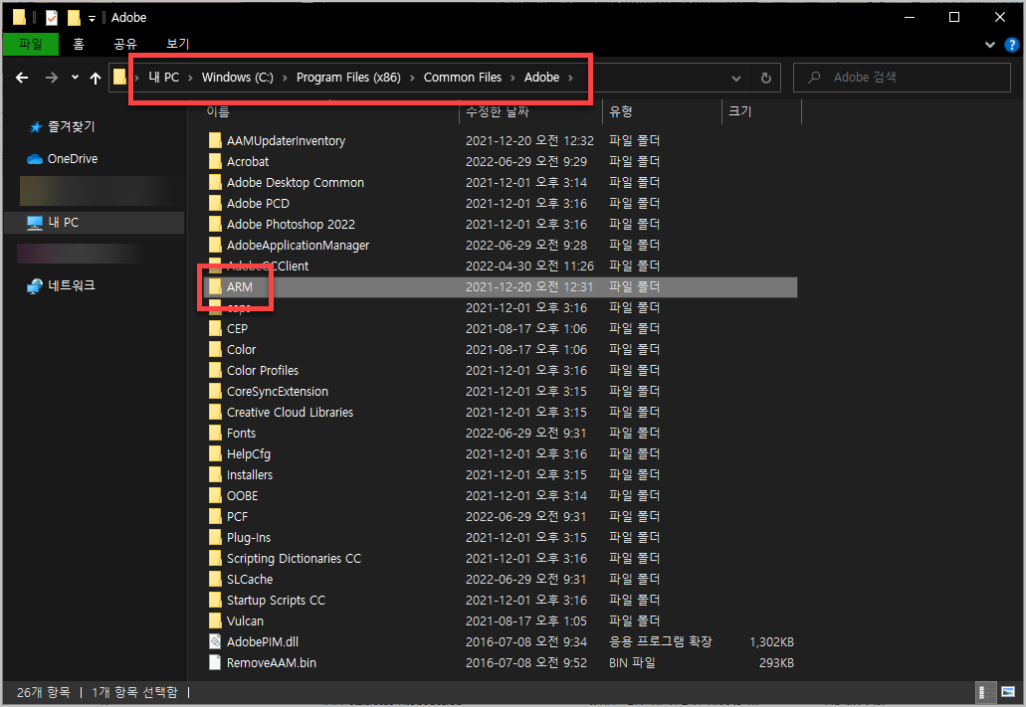1026x707 pixels.
Task: Click the Creative Cloud Libraries folder icon
Action: click(215, 413)
